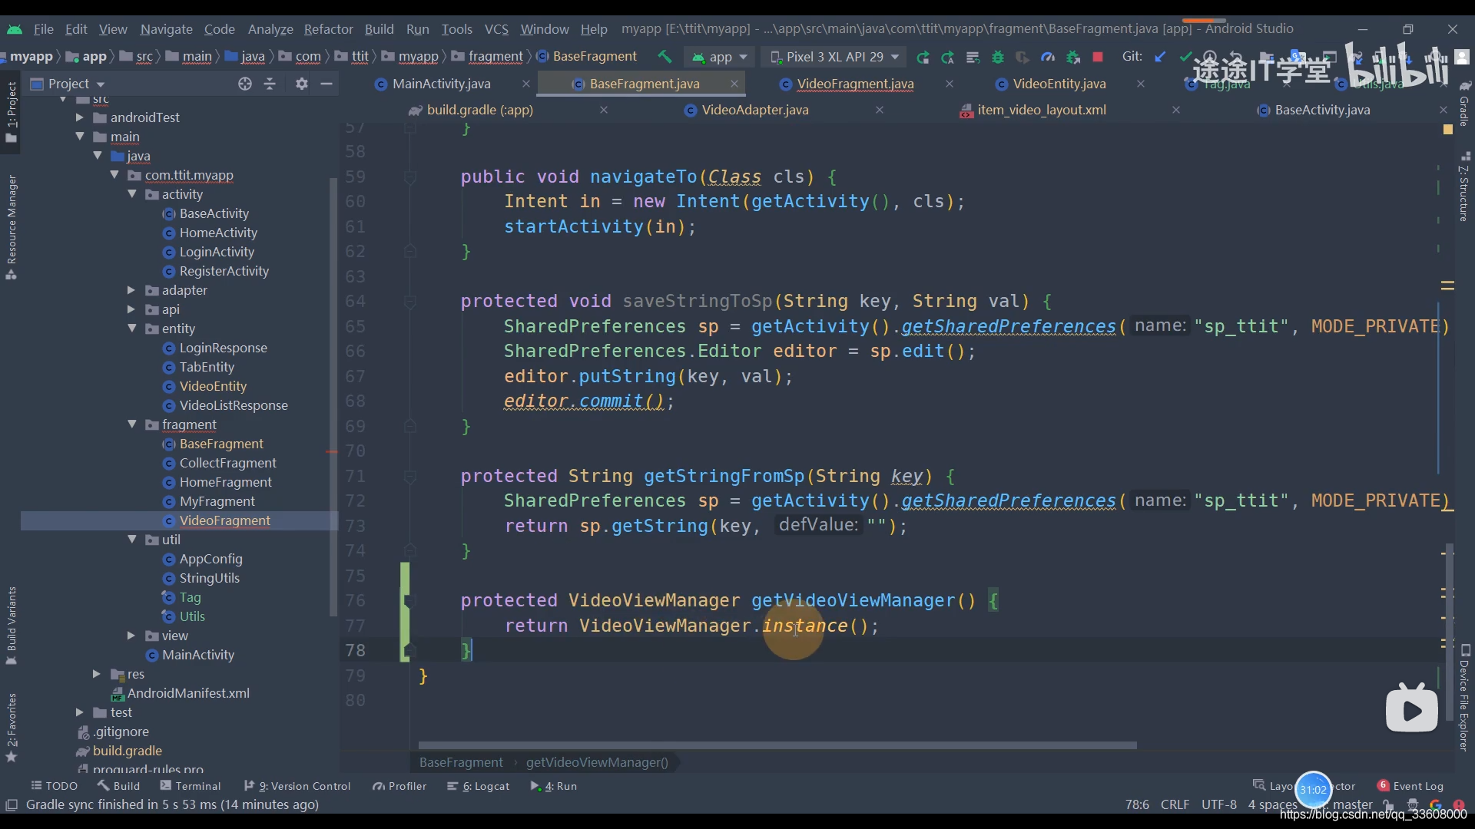Open the Event Log
The width and height of the screenshot is (1475, 829).
click(x=1410, y=786)
